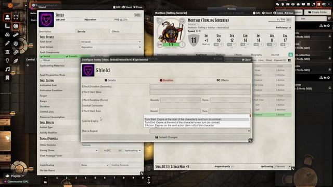Screen dimensions: 333x187
Task: Click the Turns duration input field
Action: [x=230, y=100]
